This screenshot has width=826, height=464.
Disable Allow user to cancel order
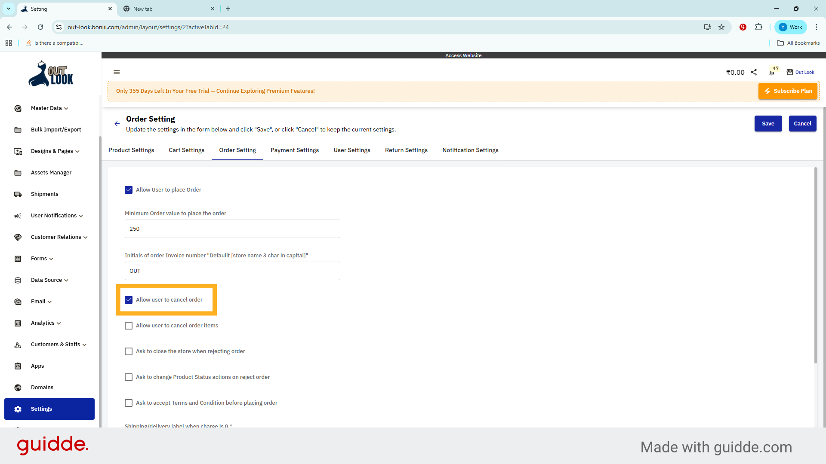pyautogui.click(x=128, y=299)
